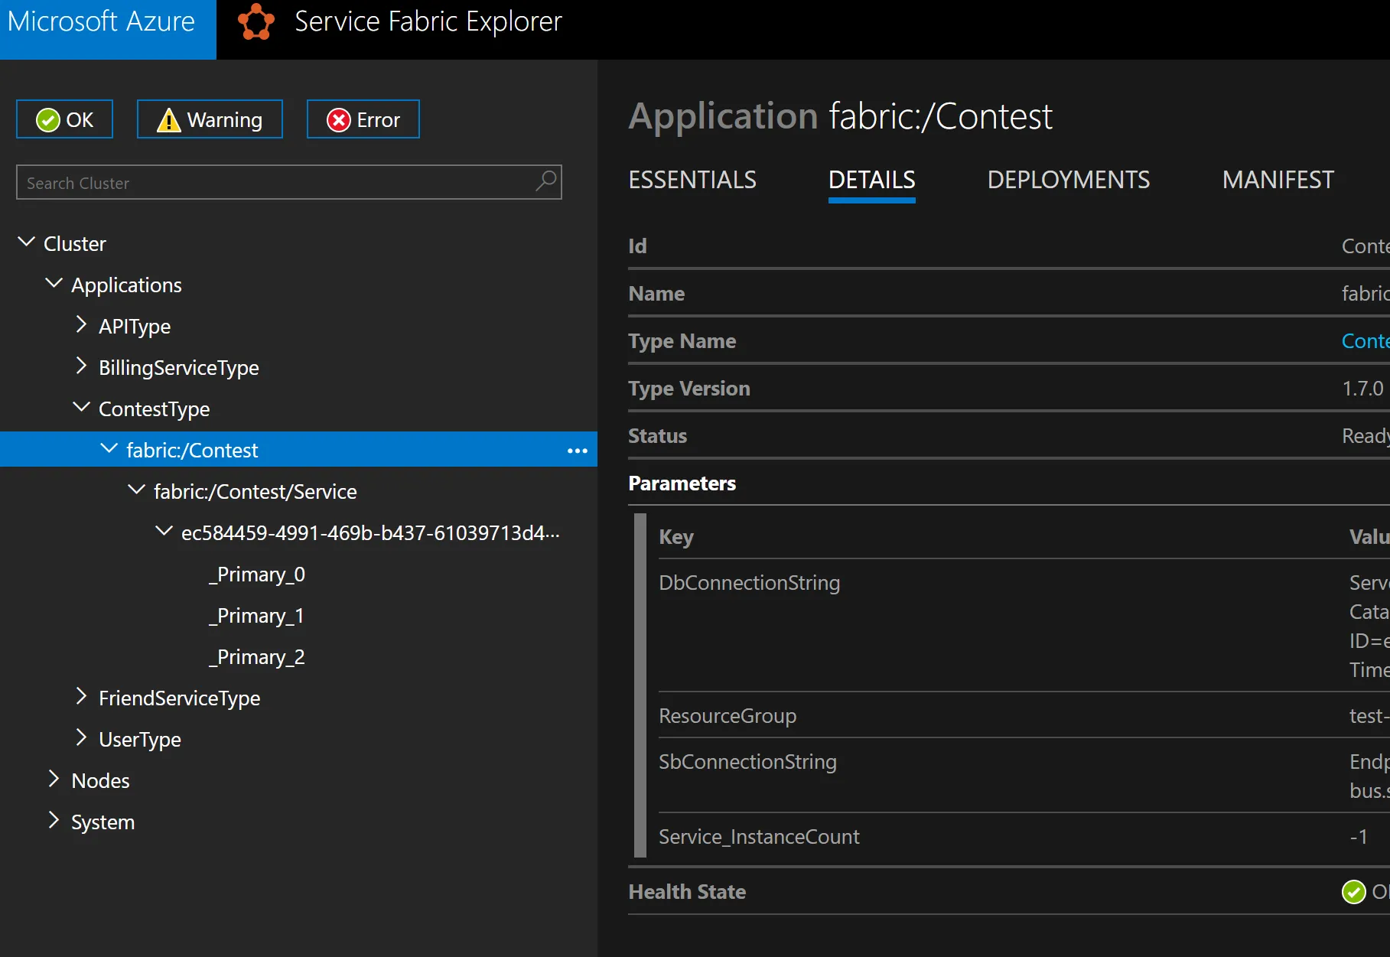This screenshot has height=957, width=1390.
Task: Switch to the DEPLOYMENTS tab
Action: 1068,180
